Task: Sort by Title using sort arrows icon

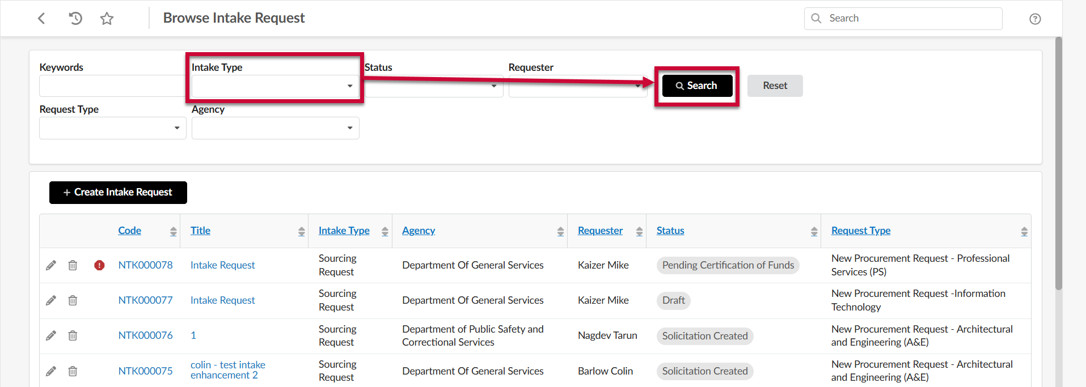Action: 302,231
